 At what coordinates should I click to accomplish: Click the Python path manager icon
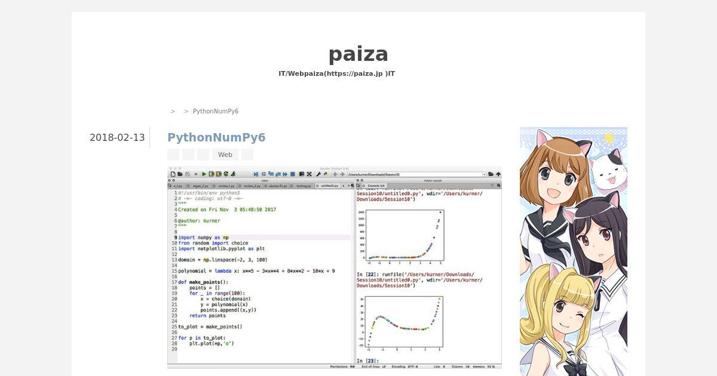point(326,174)
